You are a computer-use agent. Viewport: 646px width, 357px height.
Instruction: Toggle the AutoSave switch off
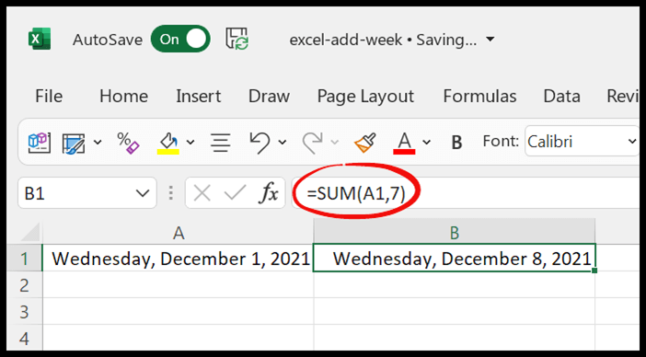(x=180, y=40)
